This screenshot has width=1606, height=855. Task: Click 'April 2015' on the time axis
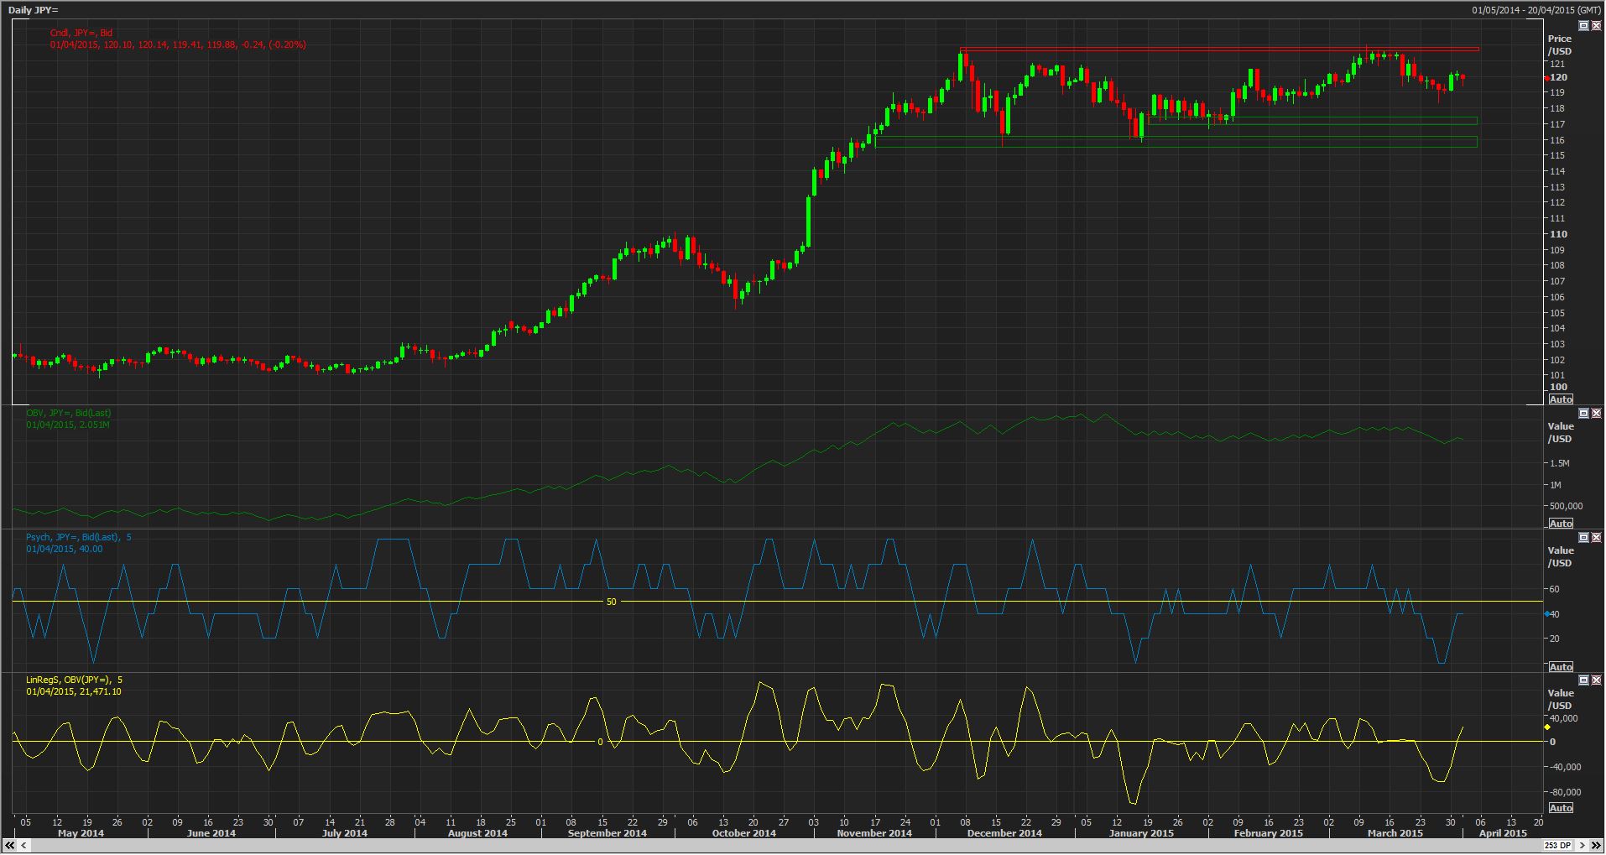pos(1503,833)
